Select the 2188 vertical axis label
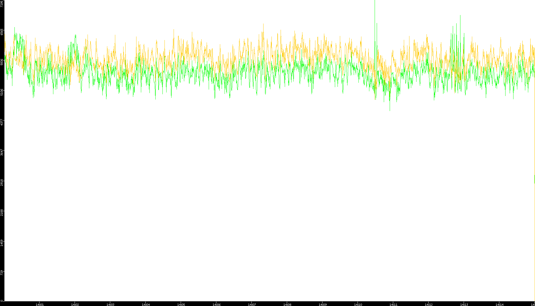 (2, 212)
